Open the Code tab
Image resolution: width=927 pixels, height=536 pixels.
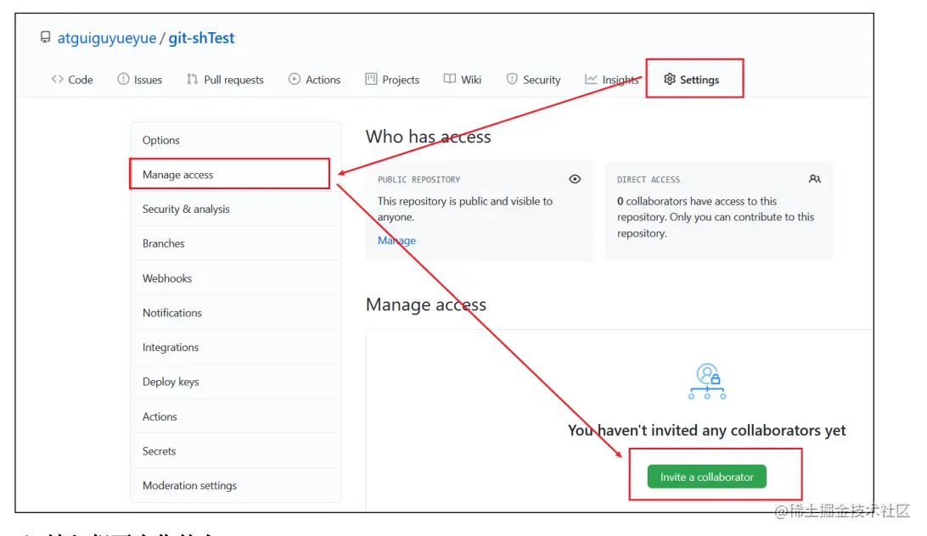72,79
